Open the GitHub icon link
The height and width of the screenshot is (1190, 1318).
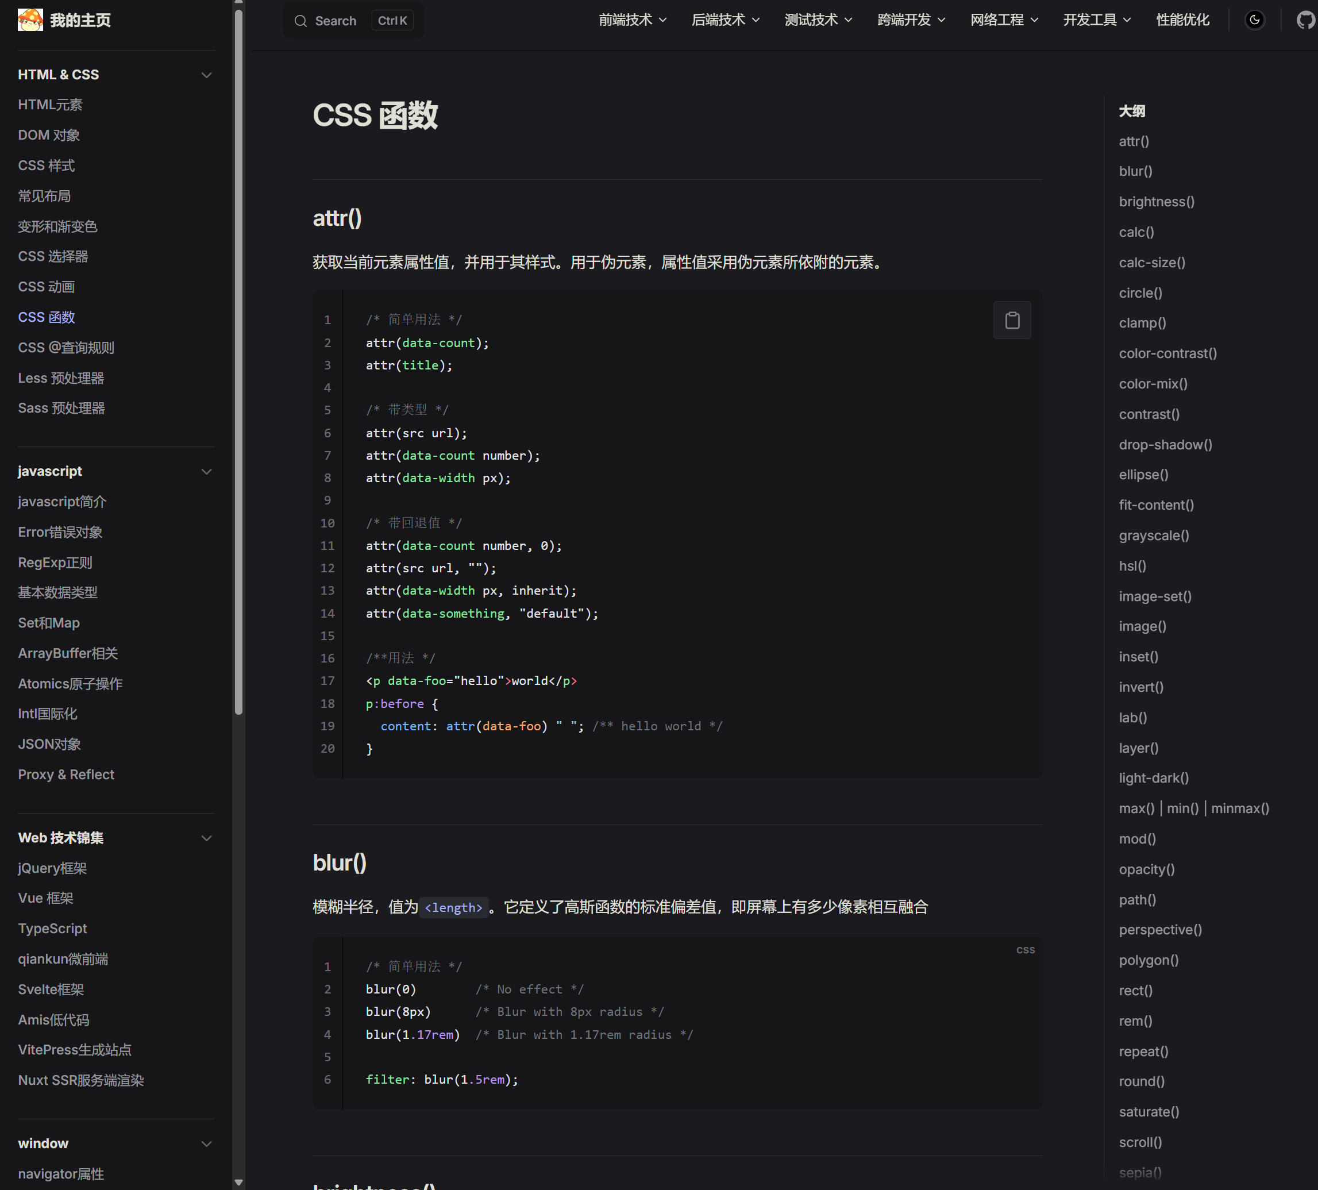pyautogui.click(x=1305, y=20)
